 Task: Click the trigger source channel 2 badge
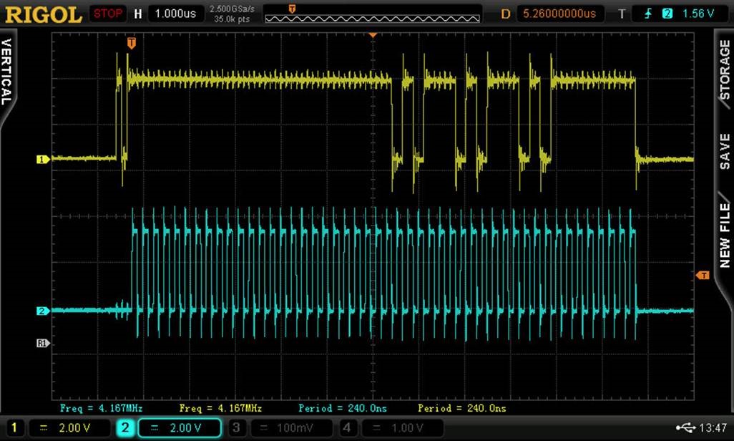[x=667, y=14]
